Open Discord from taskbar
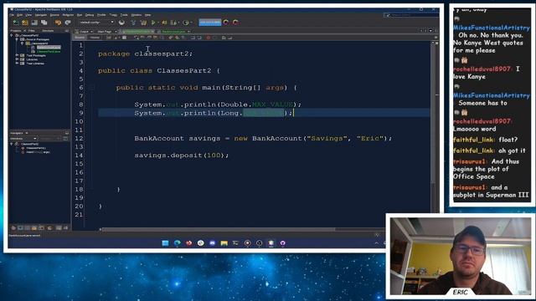The width and height of the screenshot is (536, 301). tap(212, 243)
